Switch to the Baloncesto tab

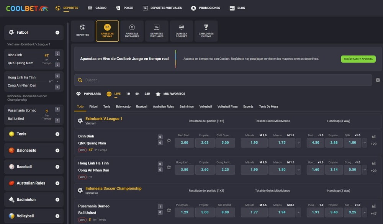(x=123, y=106)
